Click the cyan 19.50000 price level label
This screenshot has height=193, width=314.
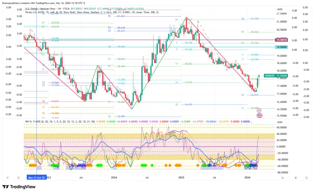(281, 47)
